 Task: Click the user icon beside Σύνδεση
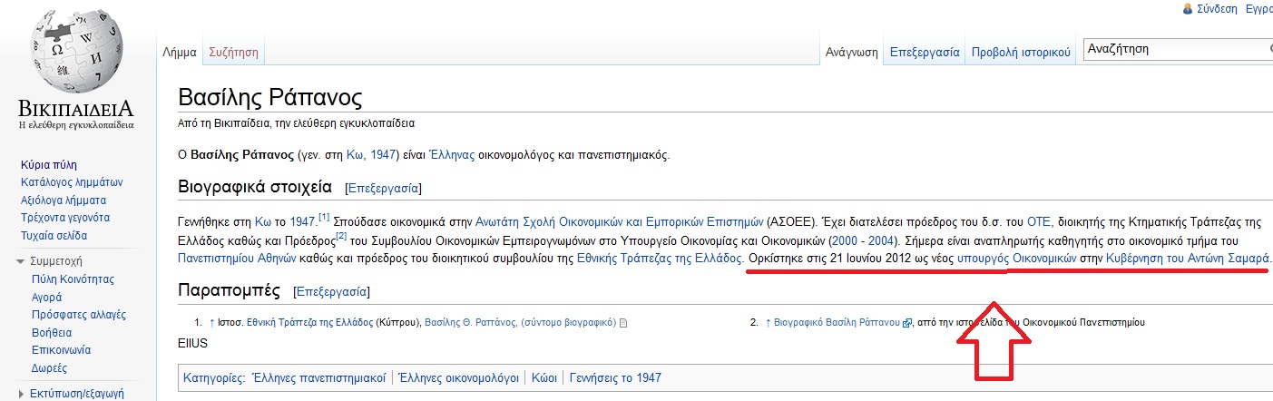click(1188, 8)
